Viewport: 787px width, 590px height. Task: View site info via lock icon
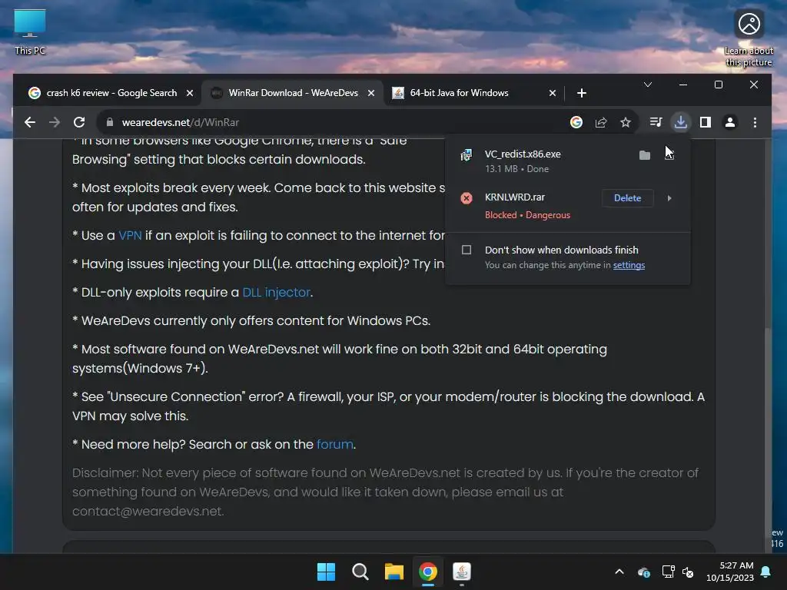pos(109,122)
